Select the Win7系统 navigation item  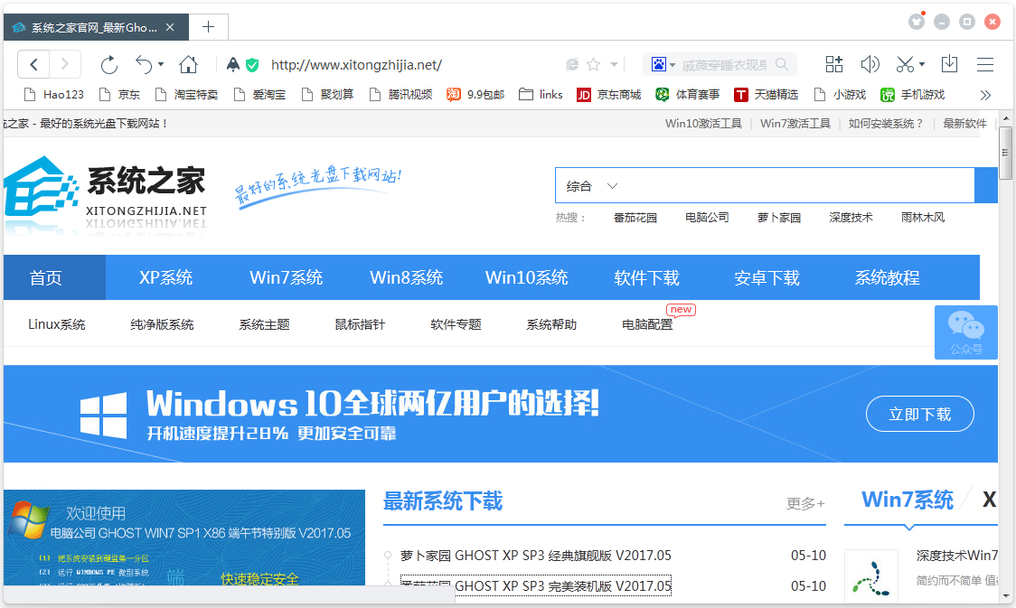click(286, 277)
